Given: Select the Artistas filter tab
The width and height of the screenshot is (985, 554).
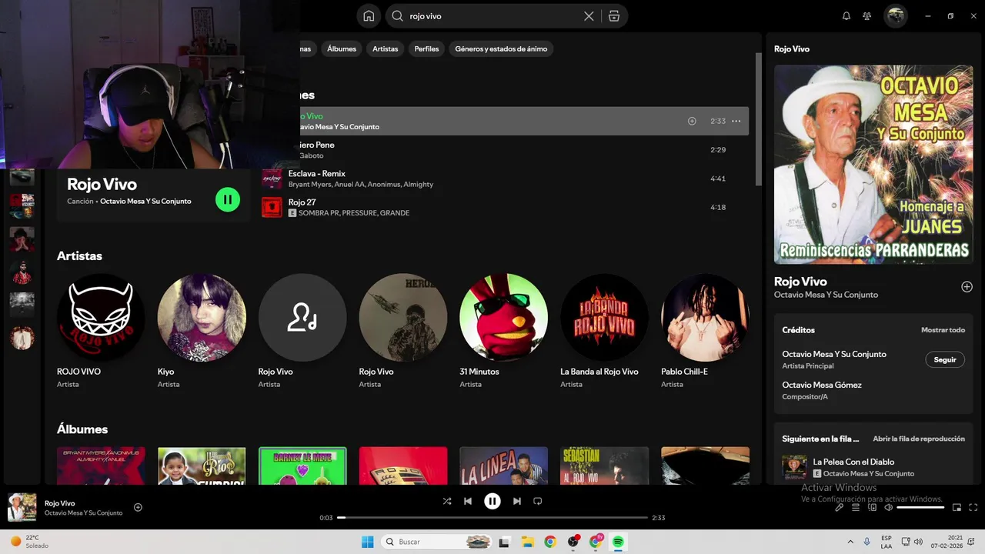Looking at the screenshot, I should (x=386, y=48).
